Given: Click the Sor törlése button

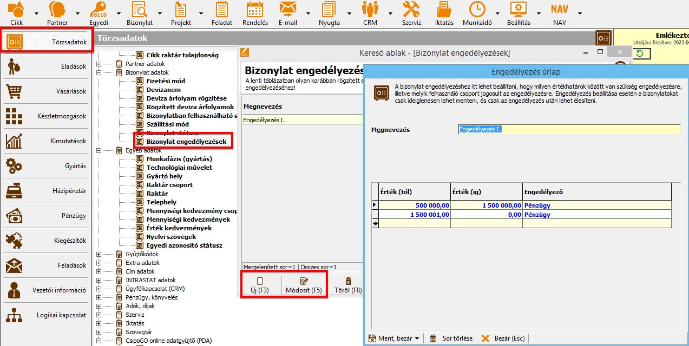Looking at the screenshot, I should (x=451, y=338).
